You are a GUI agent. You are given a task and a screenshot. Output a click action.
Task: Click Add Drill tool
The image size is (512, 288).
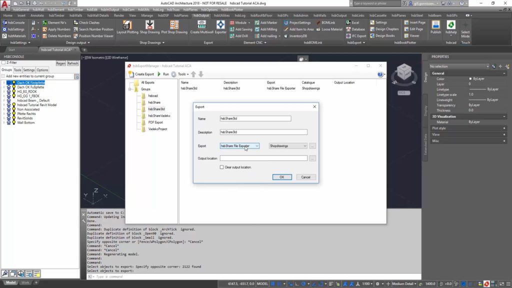pyautogui.click(x=238, y=36)
